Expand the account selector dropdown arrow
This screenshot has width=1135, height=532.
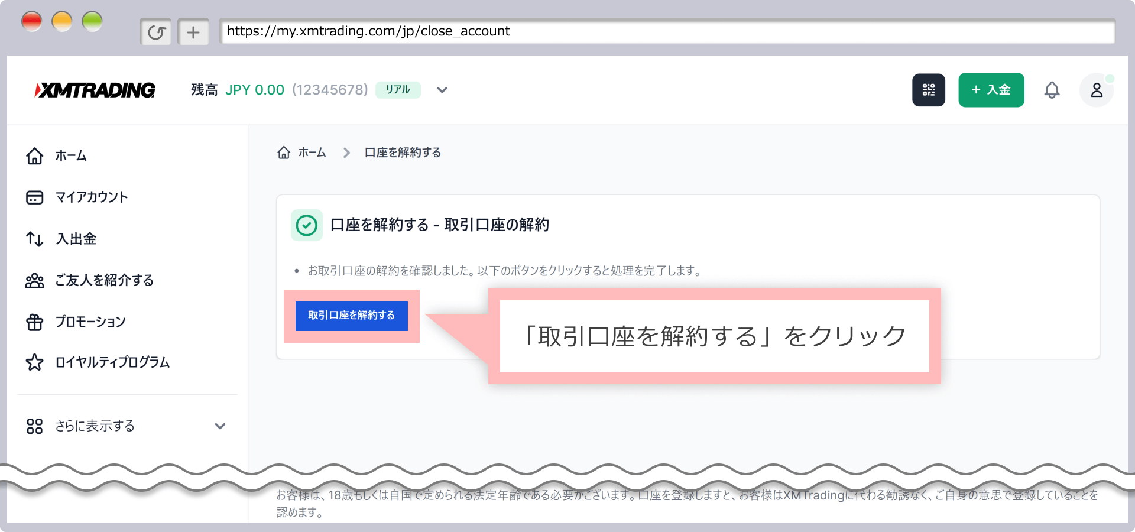pyautogui.click(x=442, y=90)
